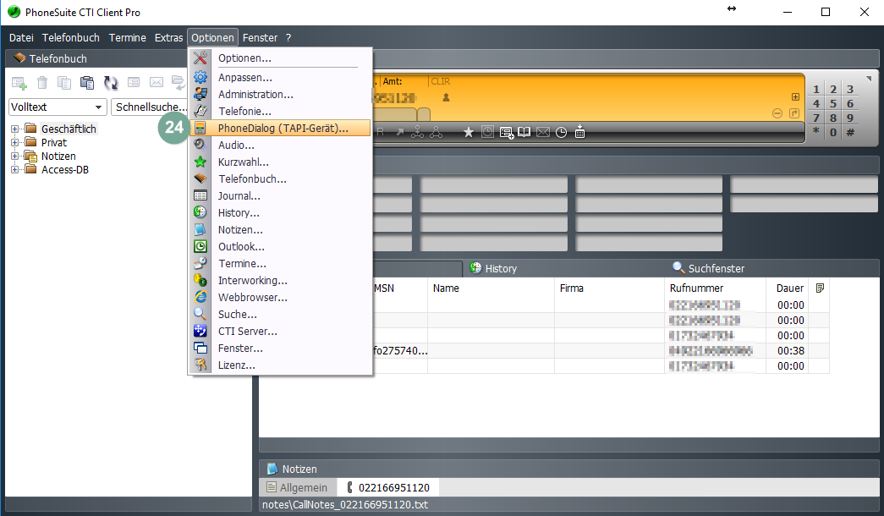The image size is (884, 516).
Task: Expand the Geschäftlich folder in tree
Action: [x=14, y=129]
